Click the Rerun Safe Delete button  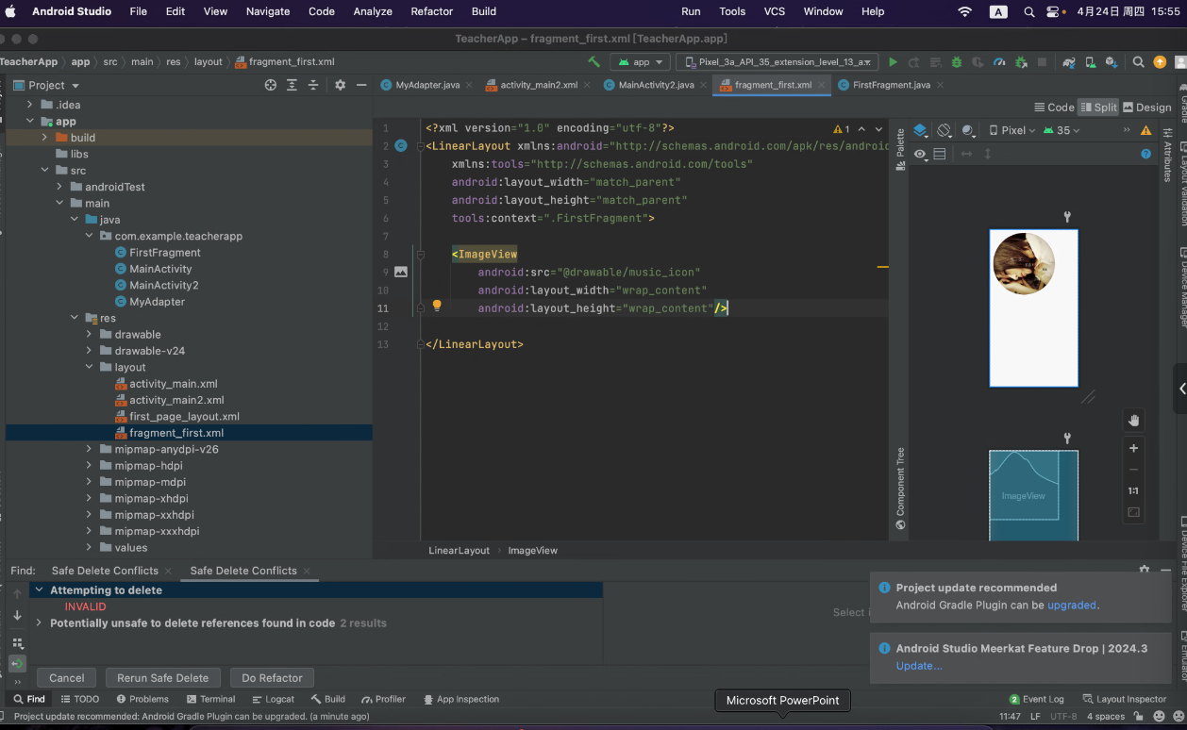[163, 678]
